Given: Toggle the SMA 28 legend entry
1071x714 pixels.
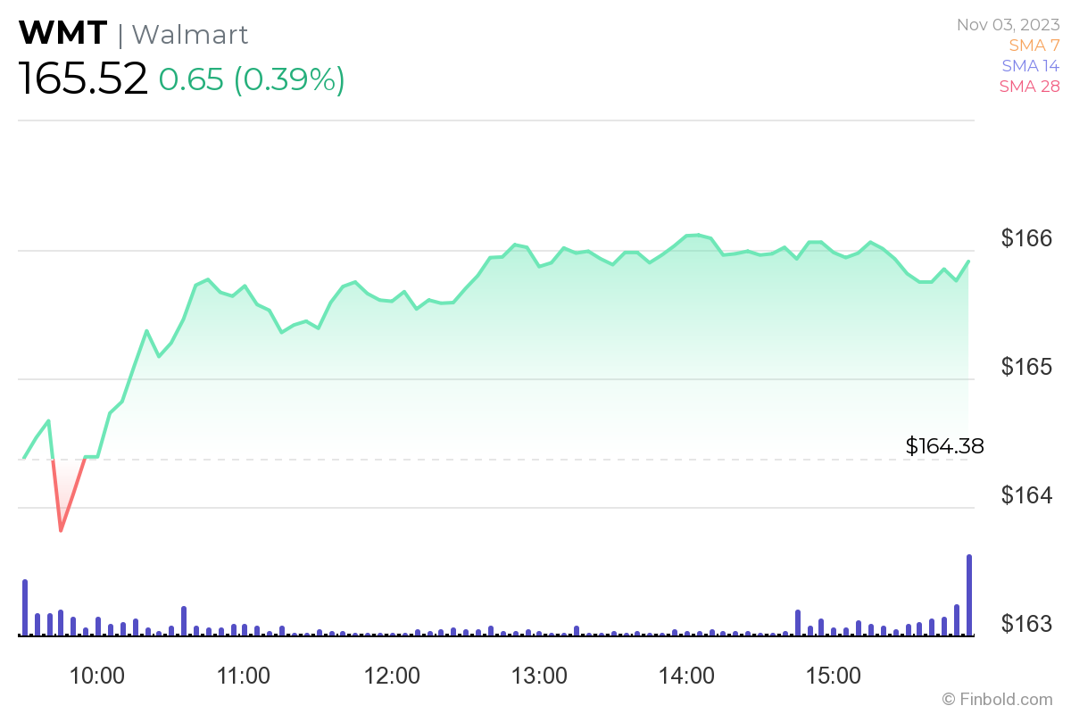Looking at the screenshot, I should pos(1029,87).
